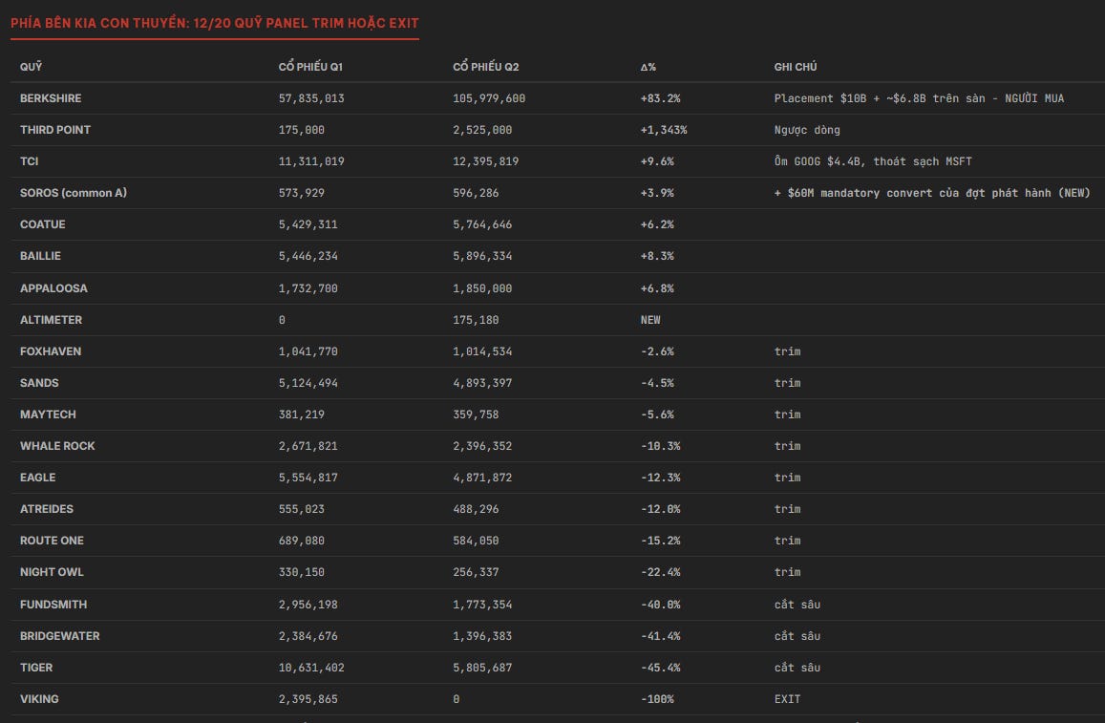Click Tiger's Q1 value 10,631,402
The height and width of the screenshot is (723, 1105).
(x=311, y=668)
